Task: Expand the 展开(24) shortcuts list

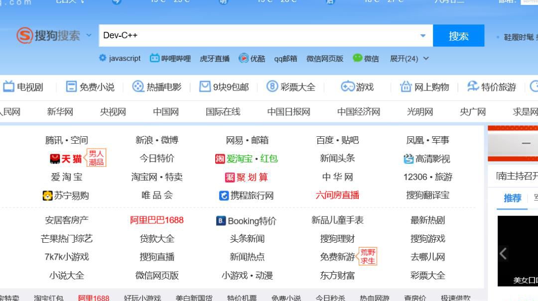Action: 409,59
